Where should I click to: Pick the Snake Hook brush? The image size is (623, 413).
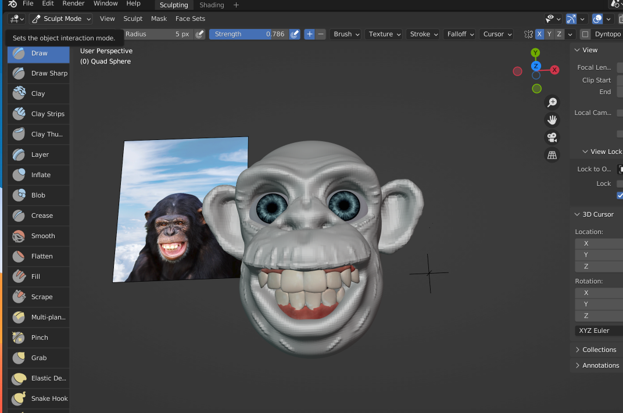point(38,398)
